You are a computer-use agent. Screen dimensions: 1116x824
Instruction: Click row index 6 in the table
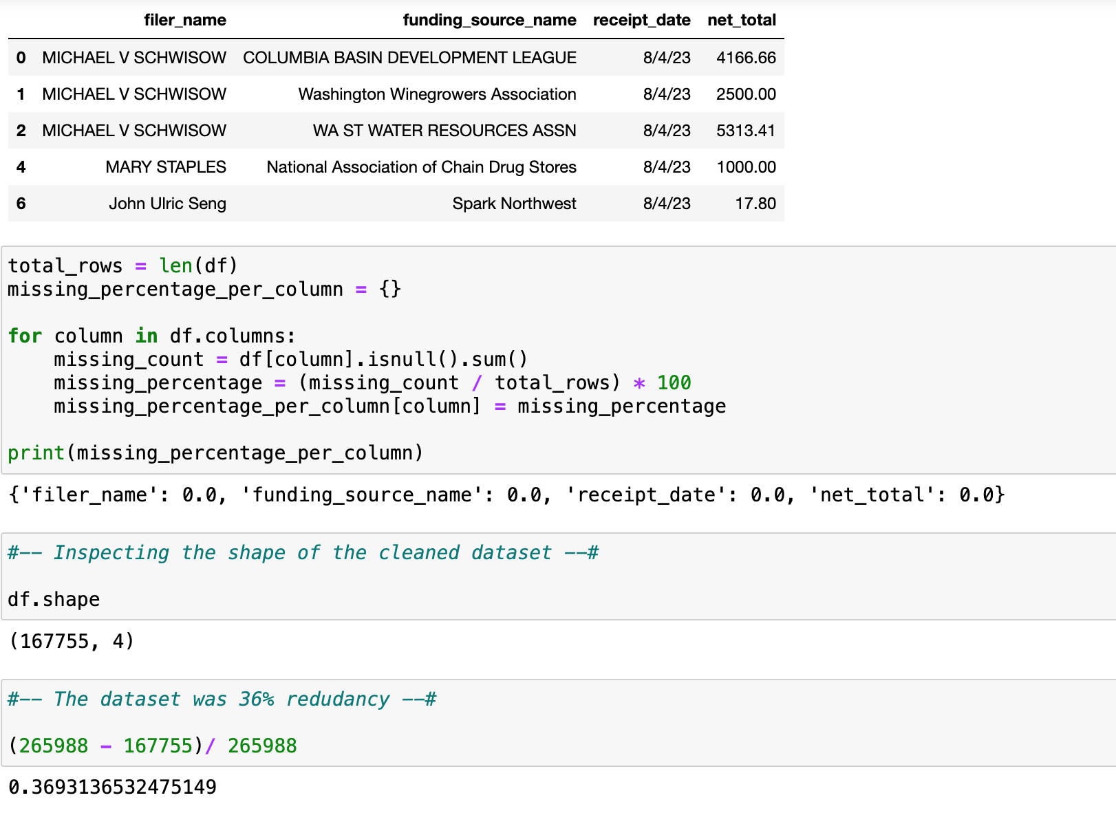21,204
